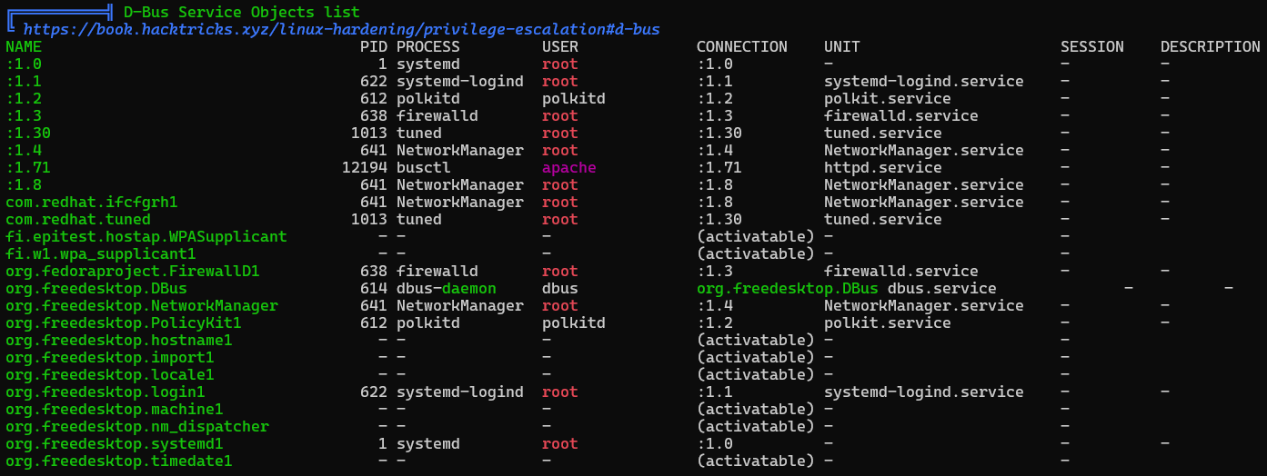Click the USER column header

[560, 46]
